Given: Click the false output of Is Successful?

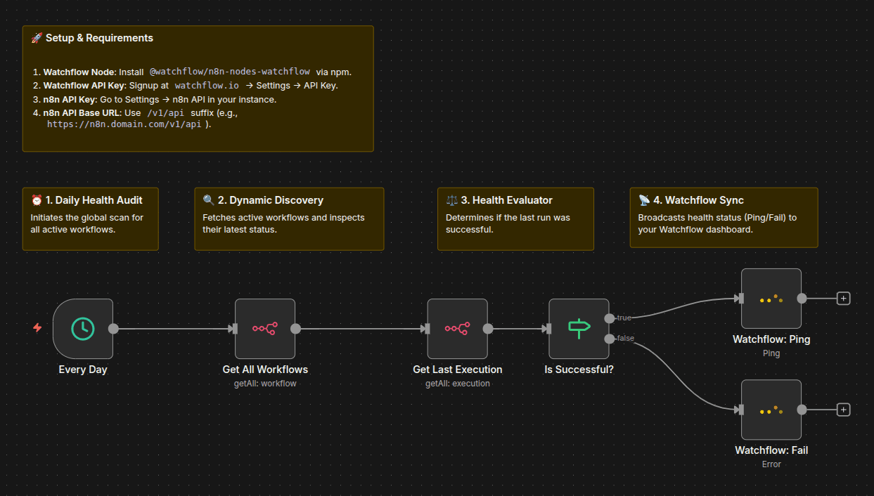Looking at the screenshot, I should 609,339.
